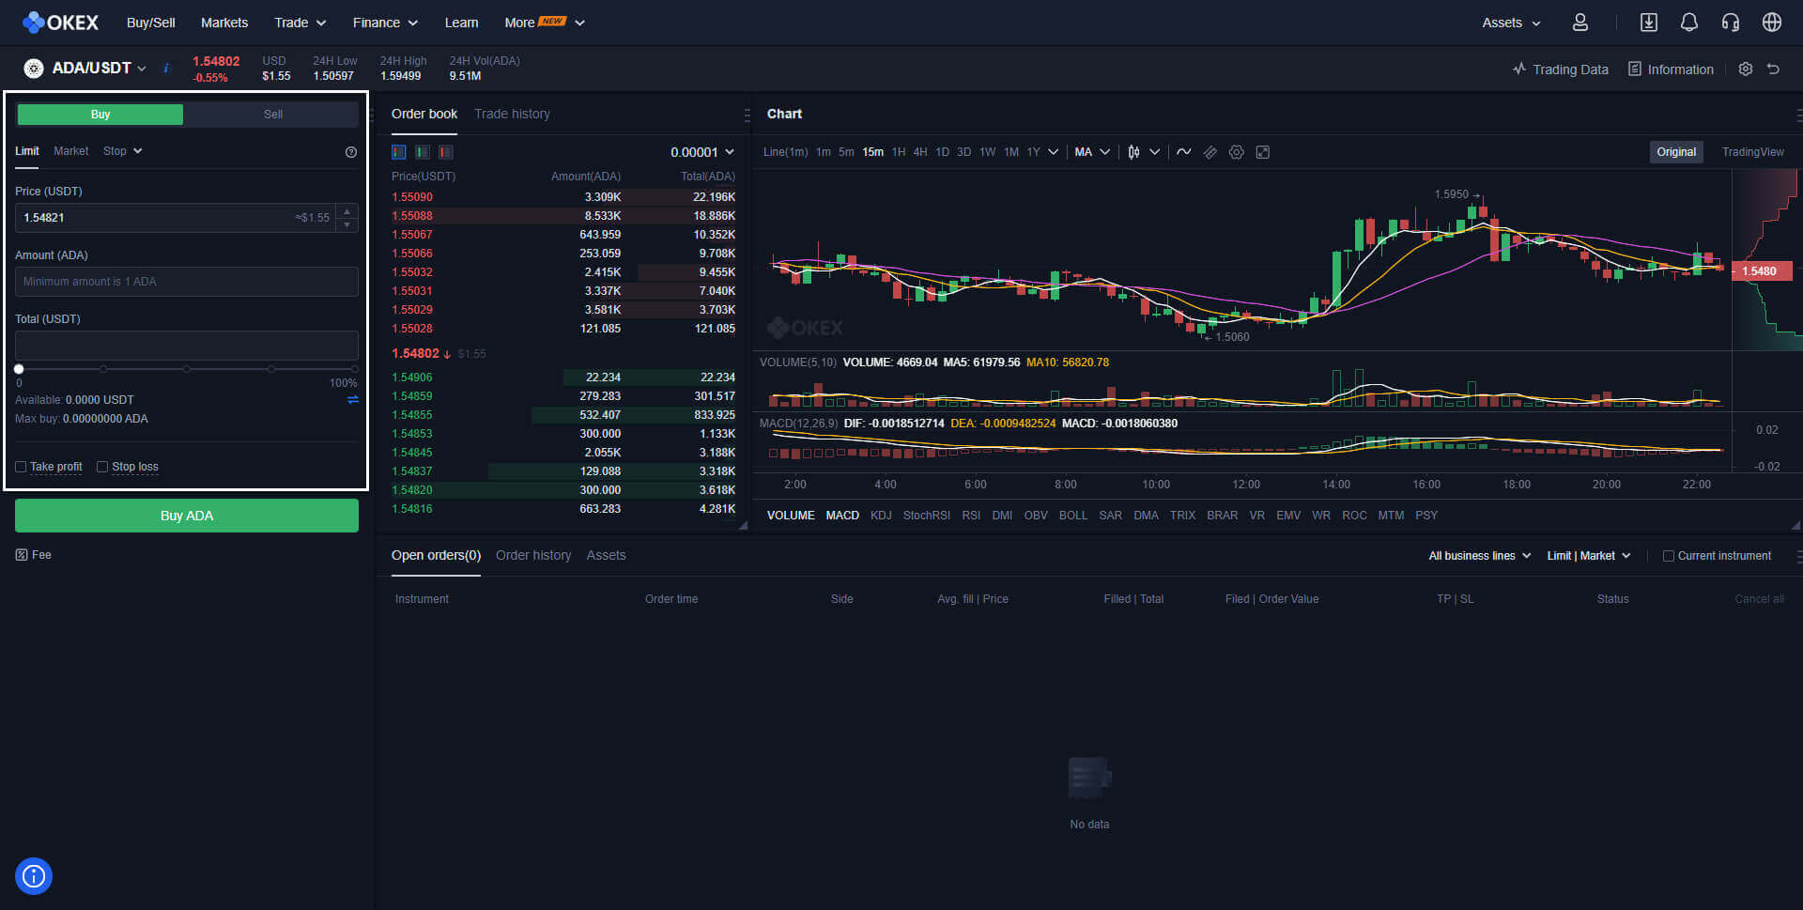Select the 1H chart interval

899,152
